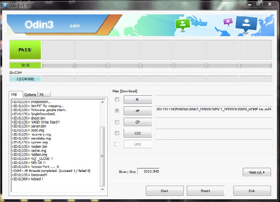The image size is (280, 202).
Task: Click the CSC file path field
Action: click(x=214, y=133)
